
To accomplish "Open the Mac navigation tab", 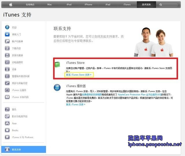I will click(49, 5).
